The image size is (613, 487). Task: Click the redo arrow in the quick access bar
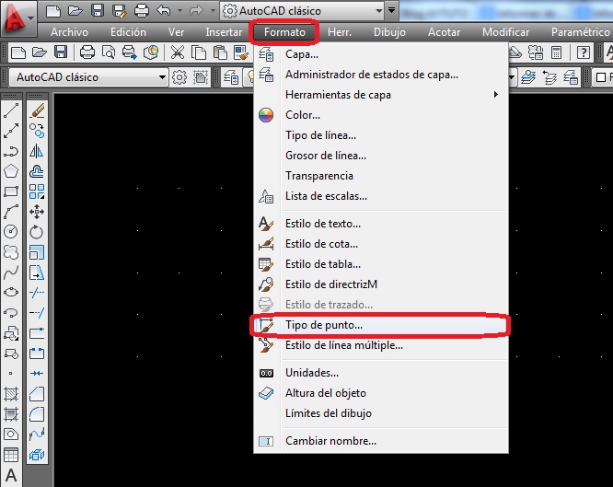pos(197,10)
